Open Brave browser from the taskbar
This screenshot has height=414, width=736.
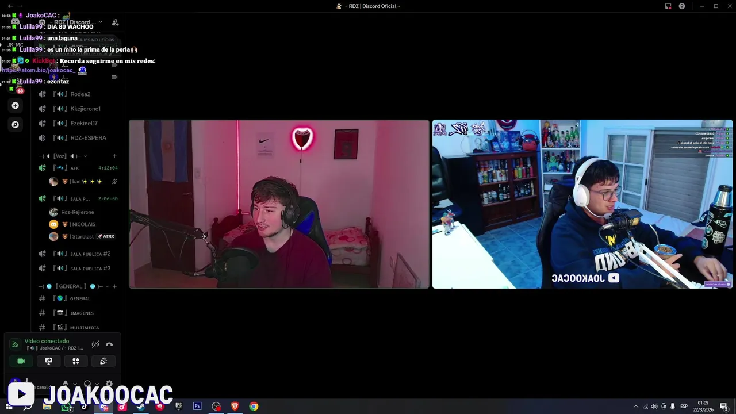tap(235, 407)
